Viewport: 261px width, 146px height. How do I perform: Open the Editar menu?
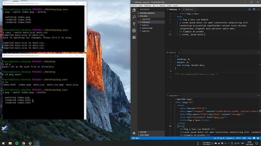140,5
